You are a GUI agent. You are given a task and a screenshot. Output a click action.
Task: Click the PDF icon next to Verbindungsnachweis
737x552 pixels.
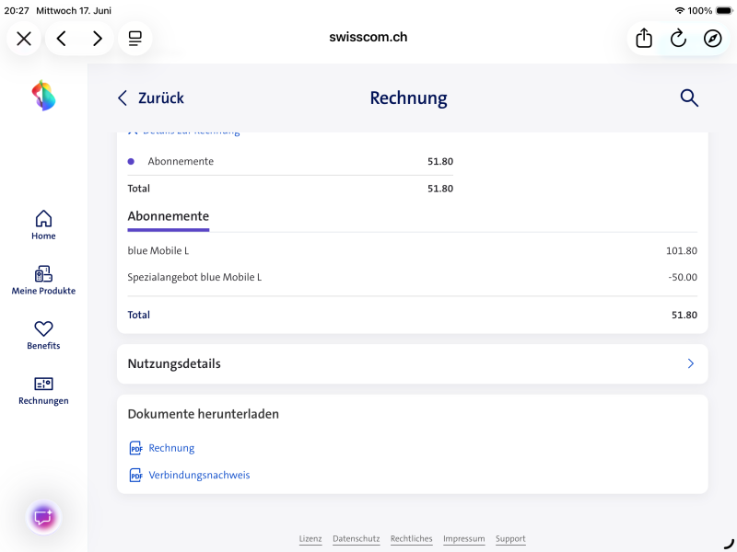[135, 475]
